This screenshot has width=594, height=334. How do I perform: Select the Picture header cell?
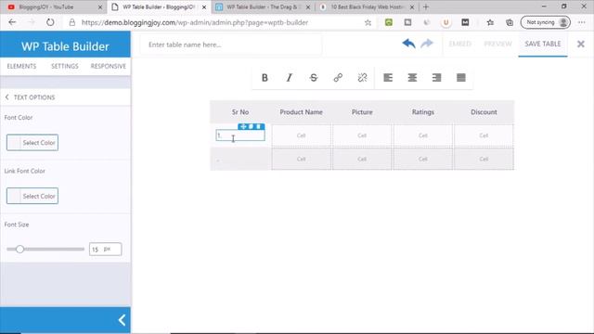click(x=362, y=112)
